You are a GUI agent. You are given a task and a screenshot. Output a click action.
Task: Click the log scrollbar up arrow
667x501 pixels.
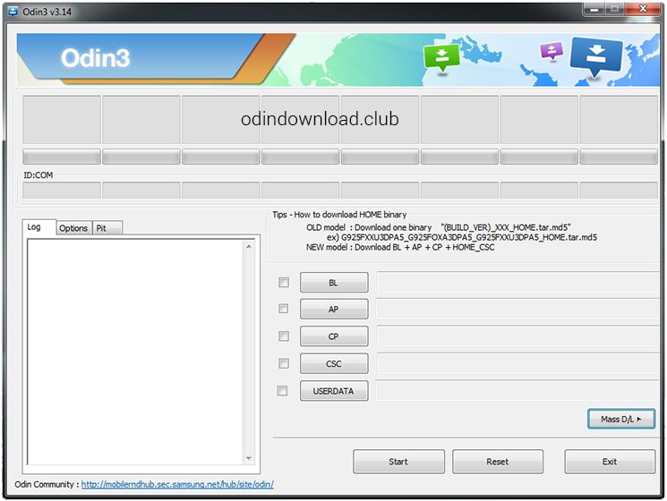click(249, 247)
